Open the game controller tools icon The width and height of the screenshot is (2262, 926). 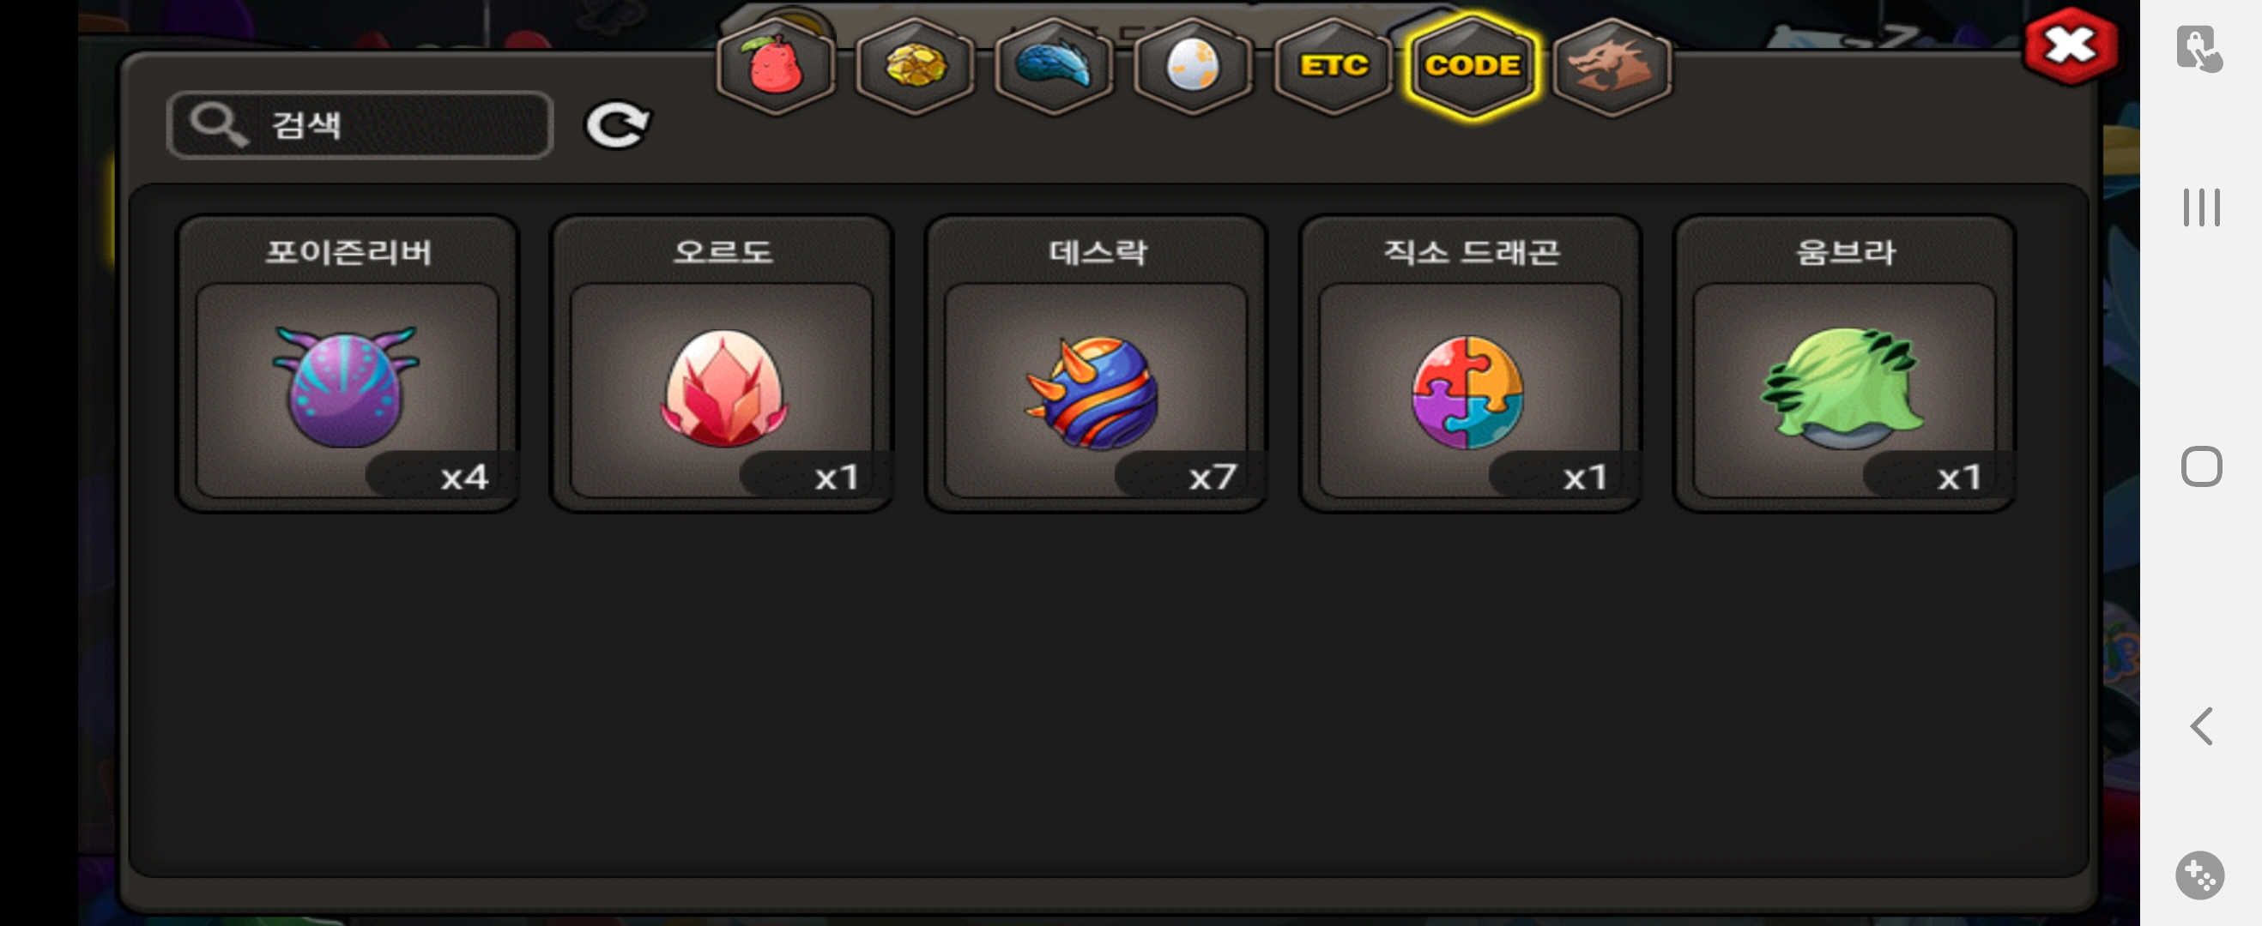click(2199, 875)
